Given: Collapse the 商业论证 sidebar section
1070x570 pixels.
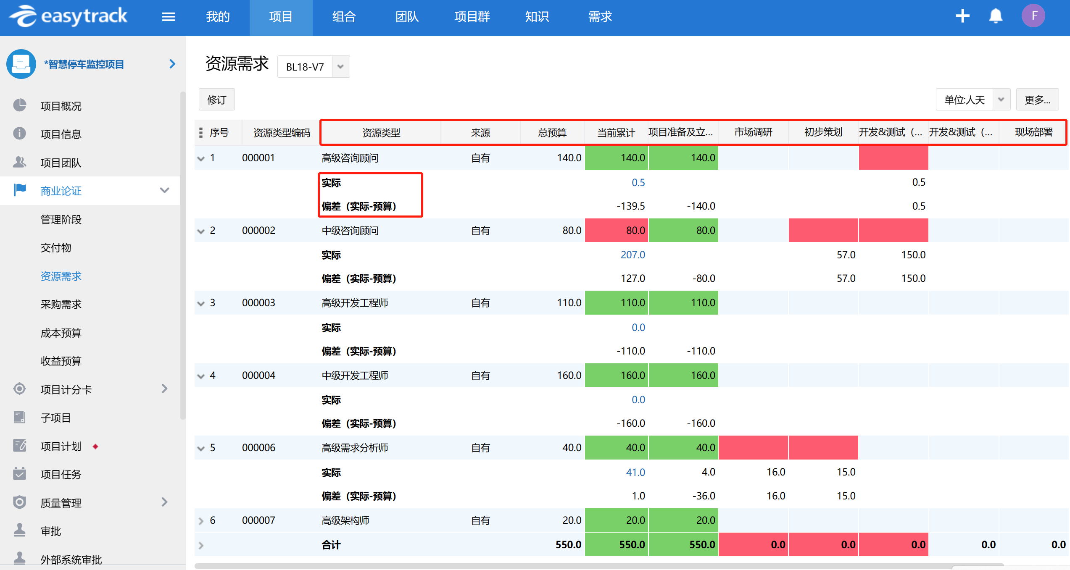Looking at the screenshot, I should pyautogui.click(x=164, y=190).
